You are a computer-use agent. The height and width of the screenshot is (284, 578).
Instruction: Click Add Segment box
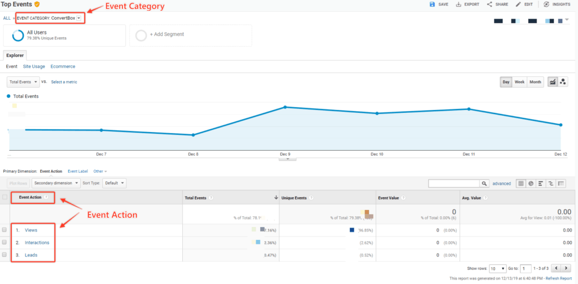pyautogui.click(x=191, y=36)
